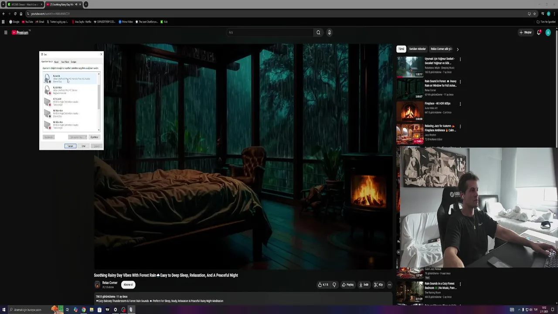This screenshot has height=314, width=558.
Task: Open Rain Sounds in a Cozy Forest Bedroom title
Action: [x=440, y=286]
